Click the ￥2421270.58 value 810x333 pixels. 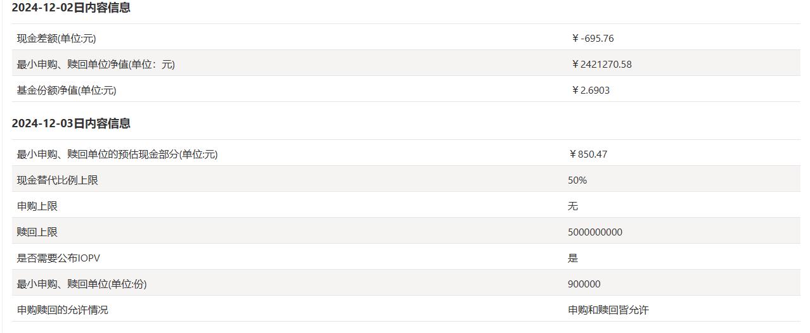[x=601, y=65]
